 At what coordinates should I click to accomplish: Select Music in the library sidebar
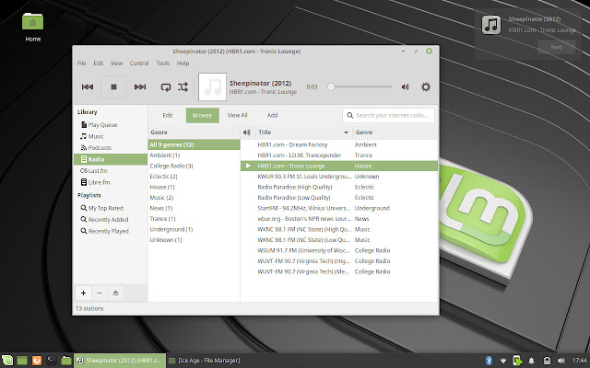point(111,136)
